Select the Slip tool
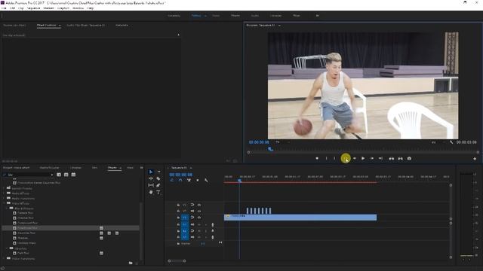Image resolution: width=483 pixels, height=271 pixels. click(151, 185)
